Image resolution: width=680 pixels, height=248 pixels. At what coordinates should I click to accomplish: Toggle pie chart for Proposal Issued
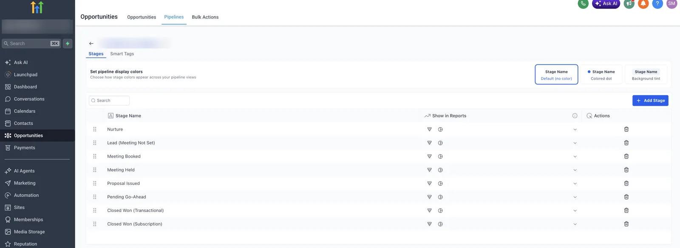440,184
